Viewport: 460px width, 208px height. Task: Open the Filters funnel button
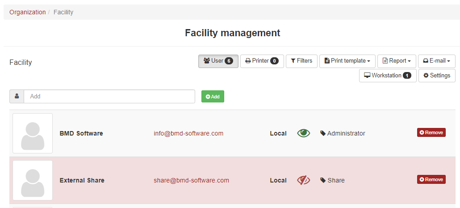301,61
